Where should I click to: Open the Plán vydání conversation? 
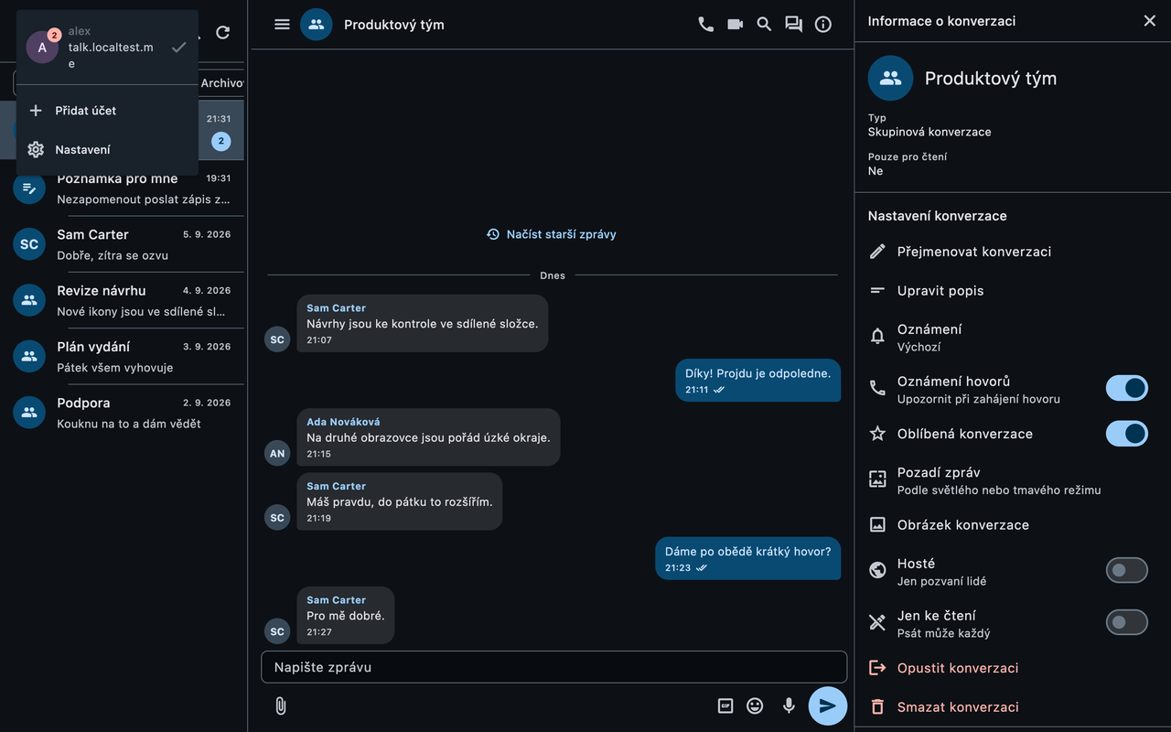[122, 357]
